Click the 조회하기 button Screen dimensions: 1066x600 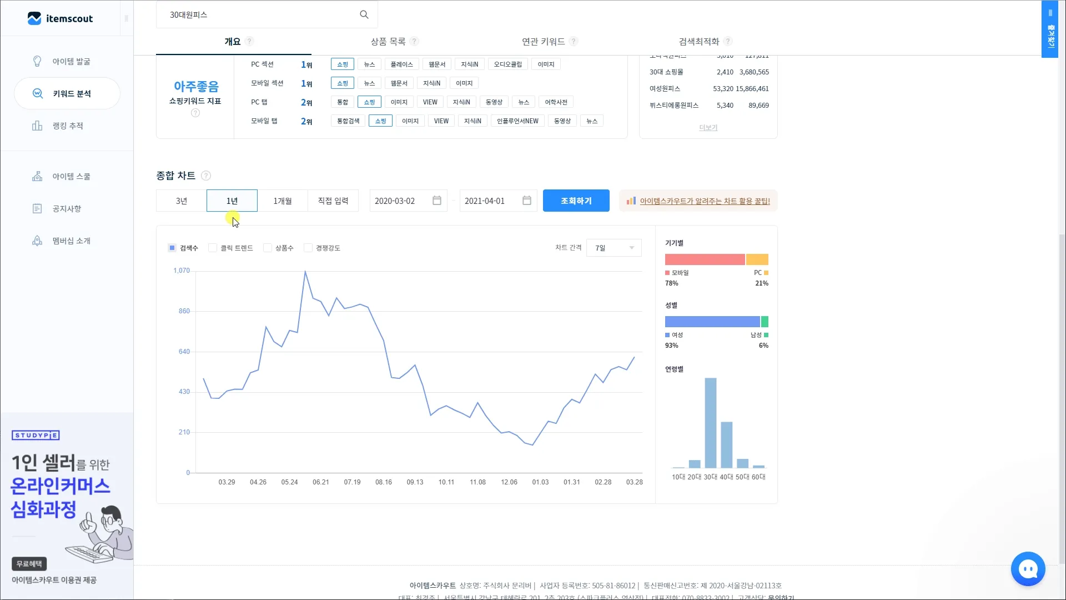click(576, 201)
